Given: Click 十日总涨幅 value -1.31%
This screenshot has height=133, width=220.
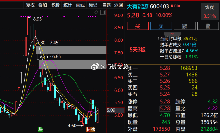Looking at the screenshot, I should 191,57.
